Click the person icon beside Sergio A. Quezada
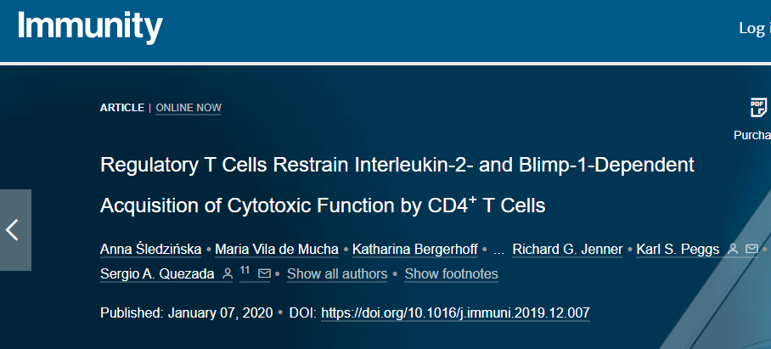The image size is (771, 349). tap(227, 273)
